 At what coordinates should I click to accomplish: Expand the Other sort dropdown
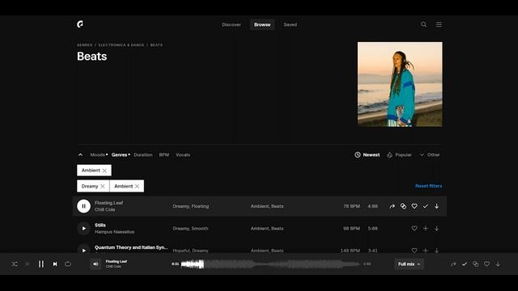430,154
